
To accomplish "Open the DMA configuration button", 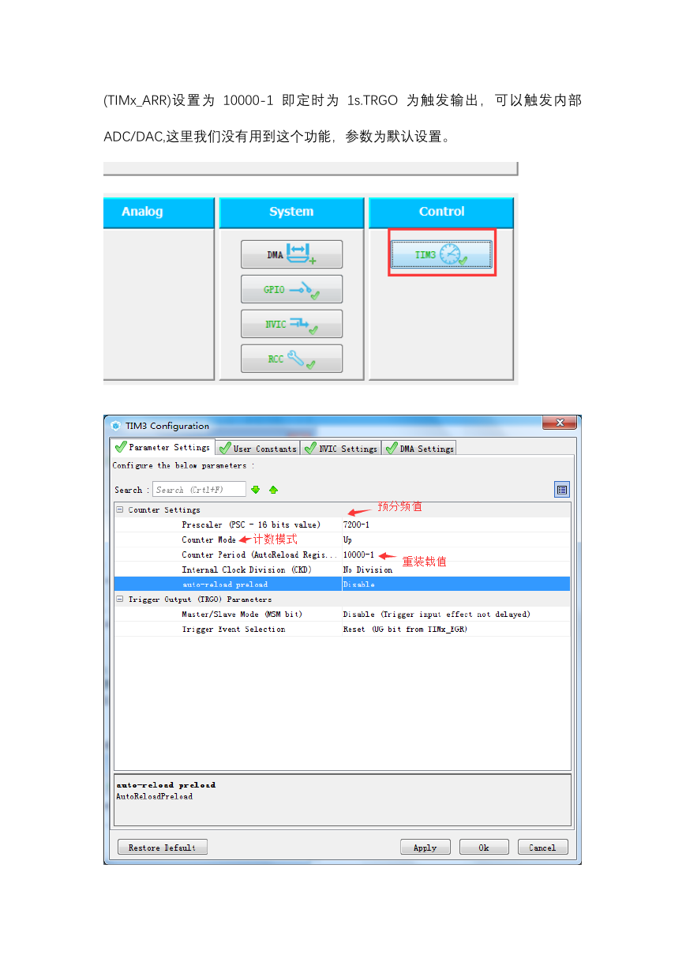I will click(x=291, y=254).
